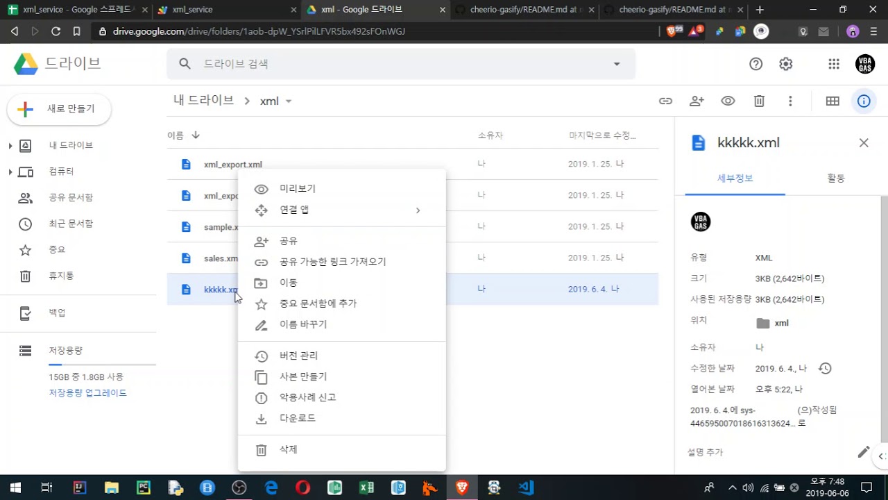Click the 드라이브 검색 search field

tap(401, 64)
